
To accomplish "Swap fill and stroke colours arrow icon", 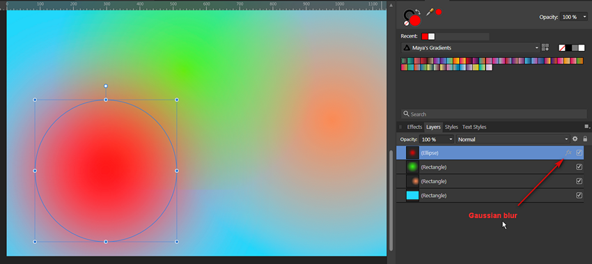I will [x=418, y=12].
